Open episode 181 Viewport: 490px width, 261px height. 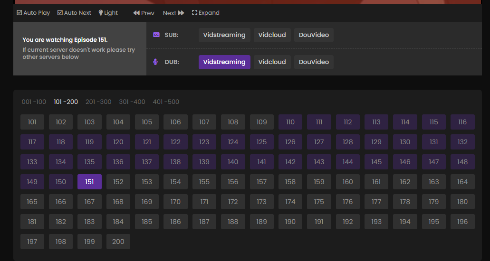(x=32, y=222)
